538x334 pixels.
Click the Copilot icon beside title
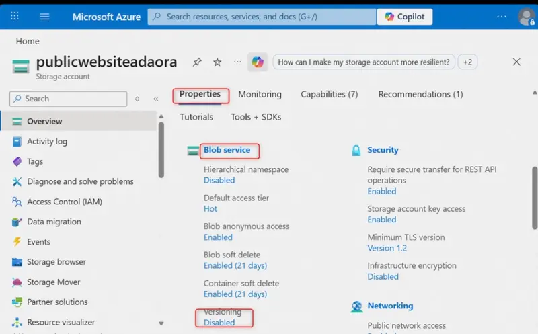point(258,62)
